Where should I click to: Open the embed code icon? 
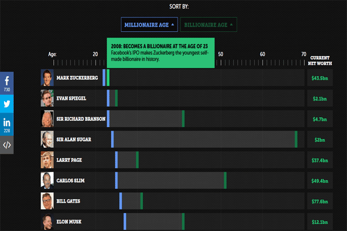[x=7, y=145]
